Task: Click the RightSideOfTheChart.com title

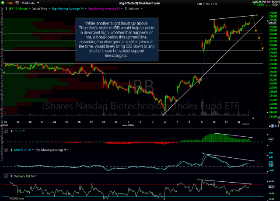Action: pyautogui.click(x=140, y=3)
